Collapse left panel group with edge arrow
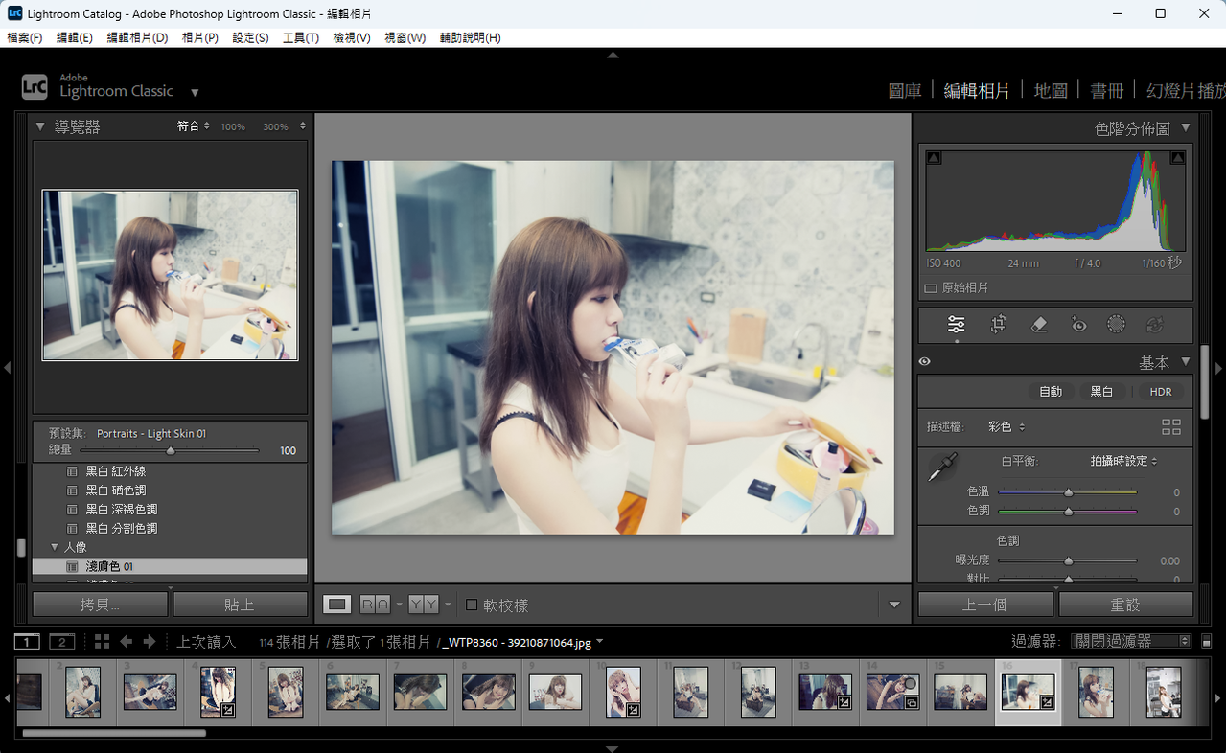The image size is (1226, 753). tap(7, 368)
